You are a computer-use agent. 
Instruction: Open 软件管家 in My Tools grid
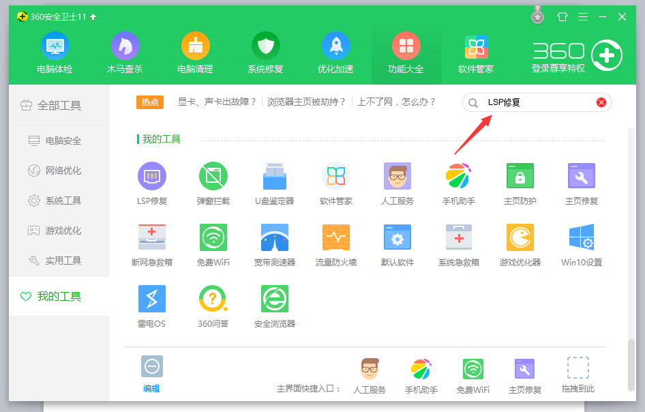(335, 183)
